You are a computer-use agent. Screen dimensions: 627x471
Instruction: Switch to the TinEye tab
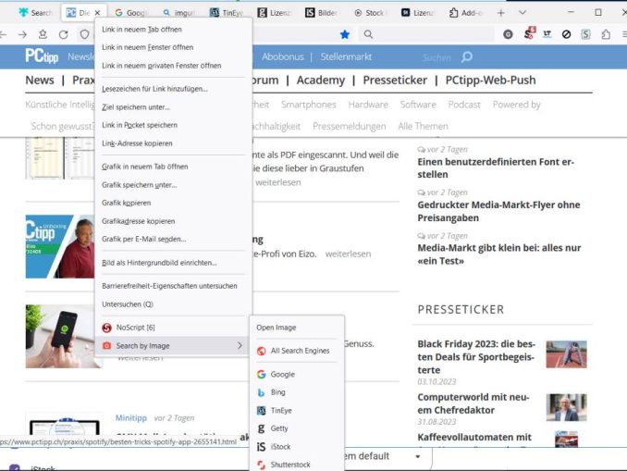227,13
